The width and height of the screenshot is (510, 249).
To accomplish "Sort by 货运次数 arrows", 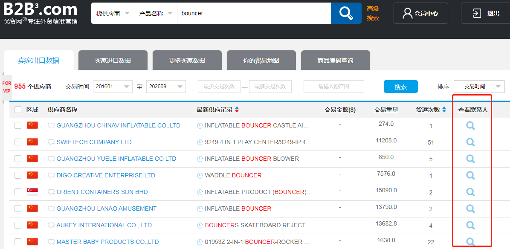I will coord(444,110).
